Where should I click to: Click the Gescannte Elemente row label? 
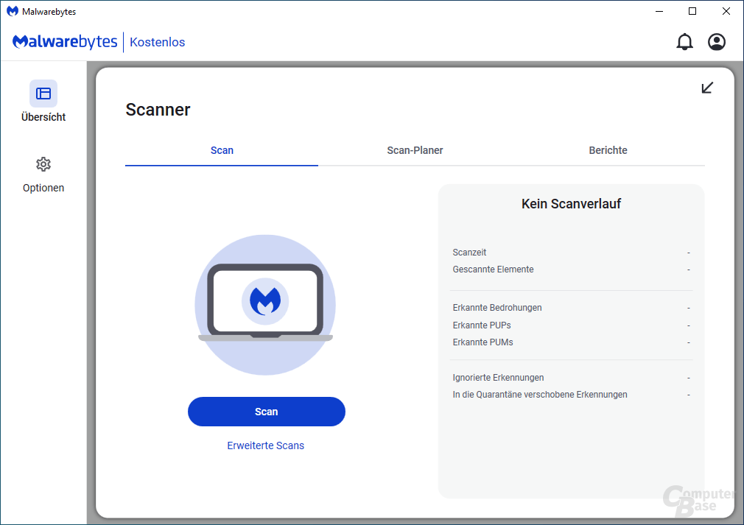click(493, 269)
